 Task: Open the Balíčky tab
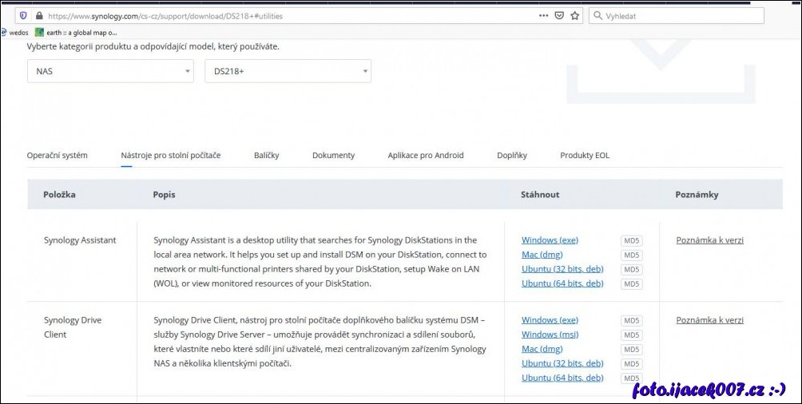coord(266,155)
